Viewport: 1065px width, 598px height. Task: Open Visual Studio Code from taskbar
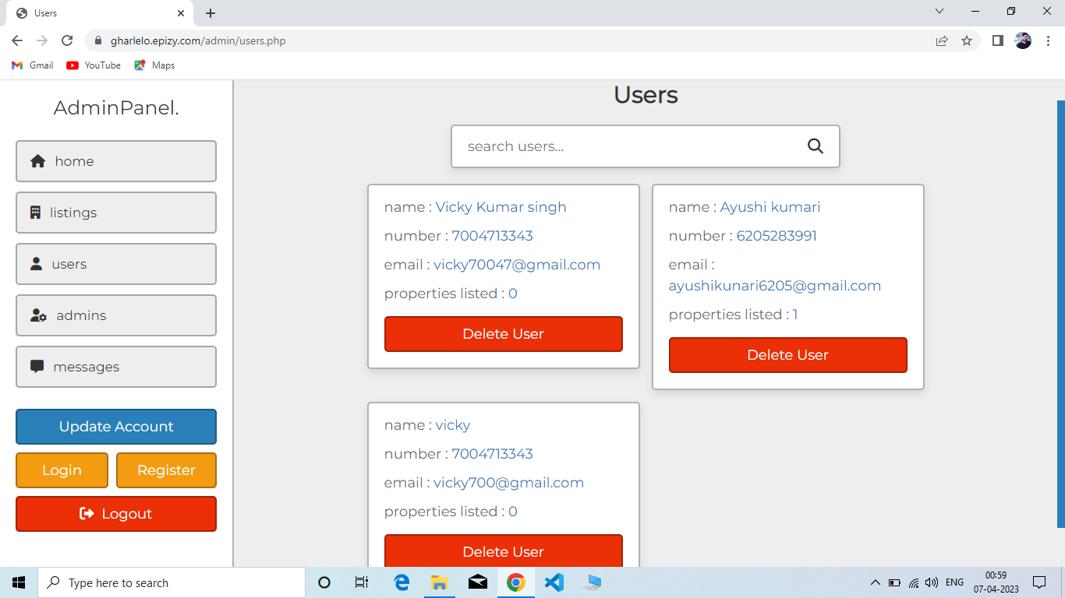[554, 582]
